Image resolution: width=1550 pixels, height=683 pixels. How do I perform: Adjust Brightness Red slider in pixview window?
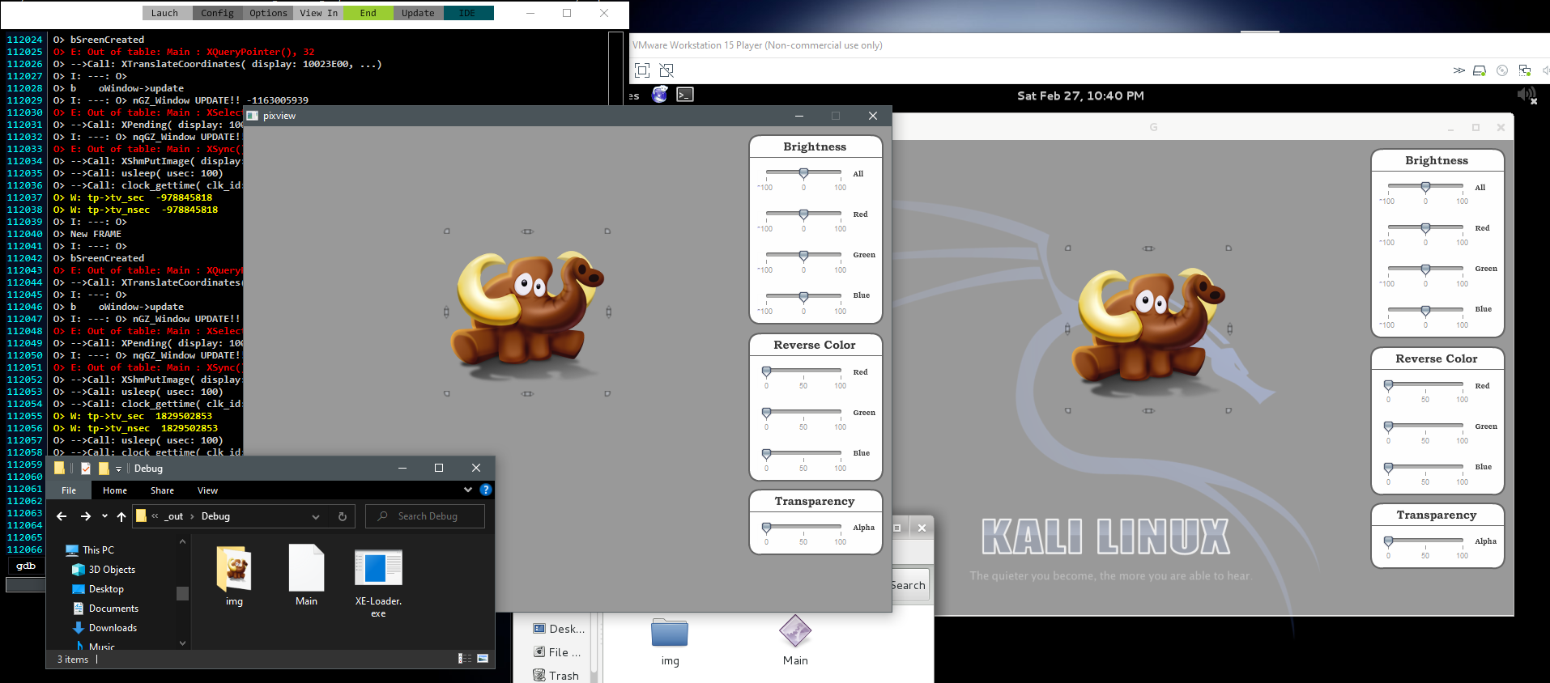coord(803,214)
